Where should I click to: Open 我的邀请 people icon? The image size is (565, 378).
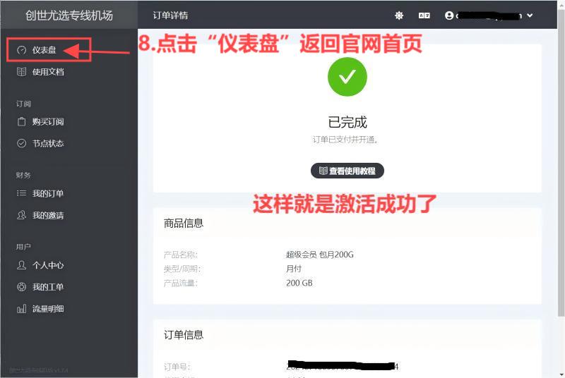pos(22,215)
